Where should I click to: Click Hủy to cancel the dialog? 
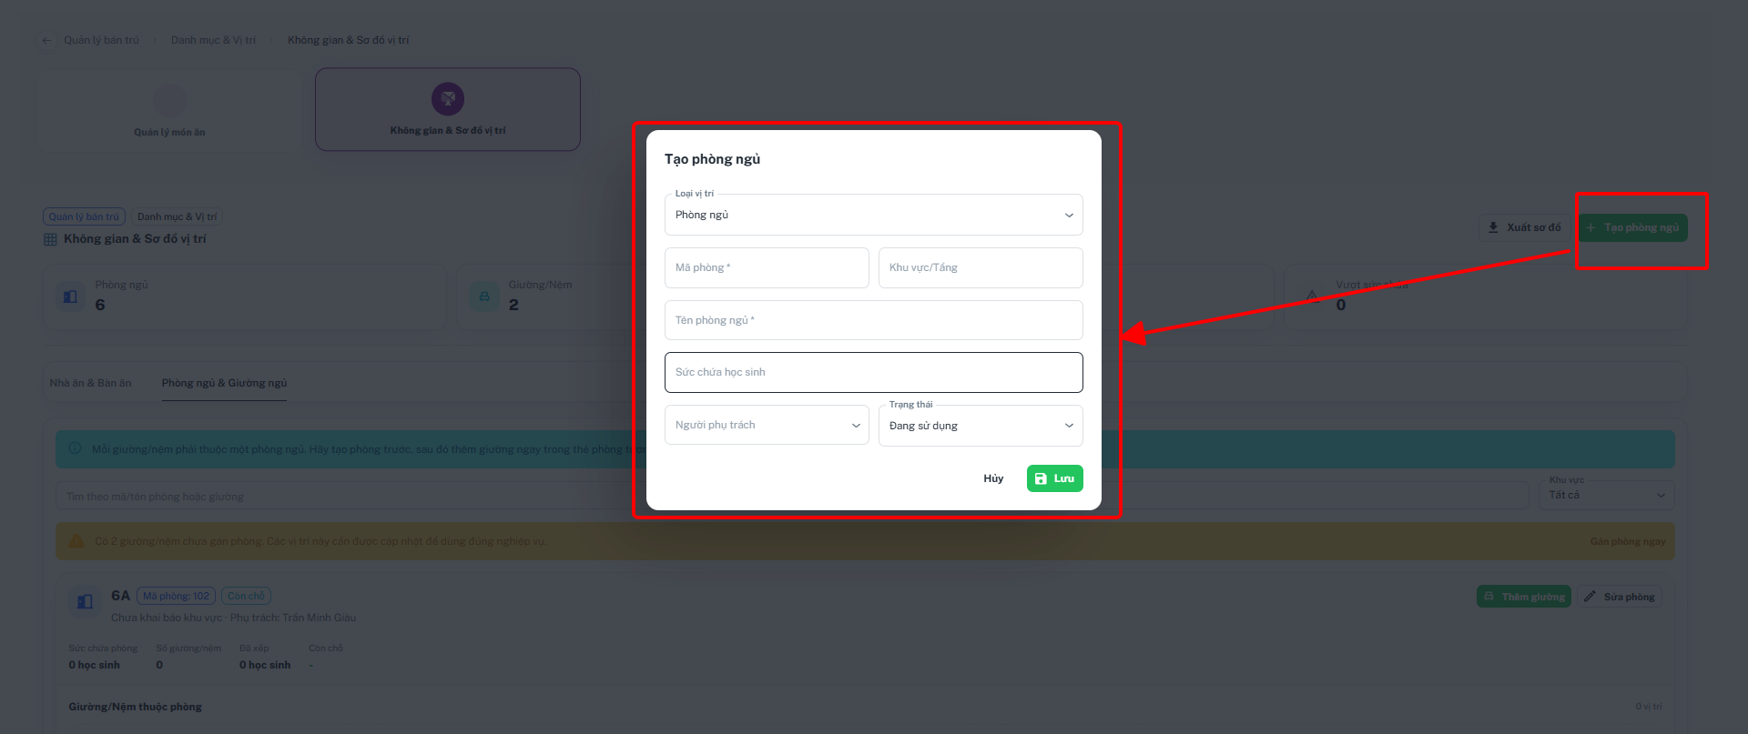993,478
